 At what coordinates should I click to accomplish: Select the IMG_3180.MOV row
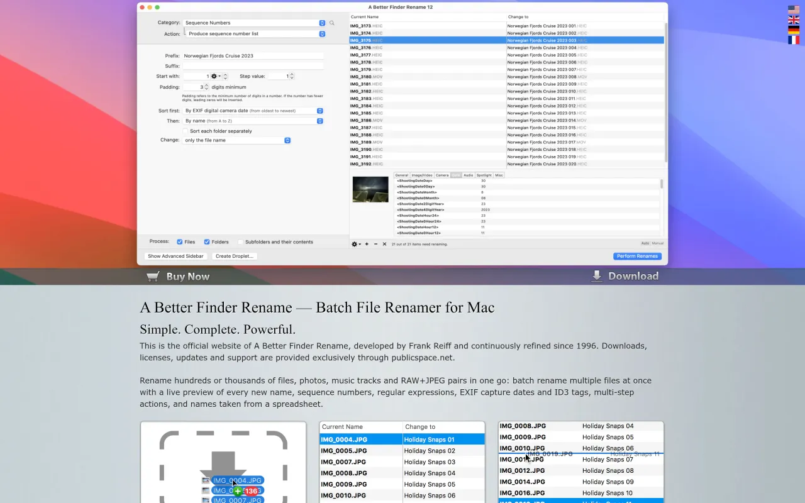506,77
